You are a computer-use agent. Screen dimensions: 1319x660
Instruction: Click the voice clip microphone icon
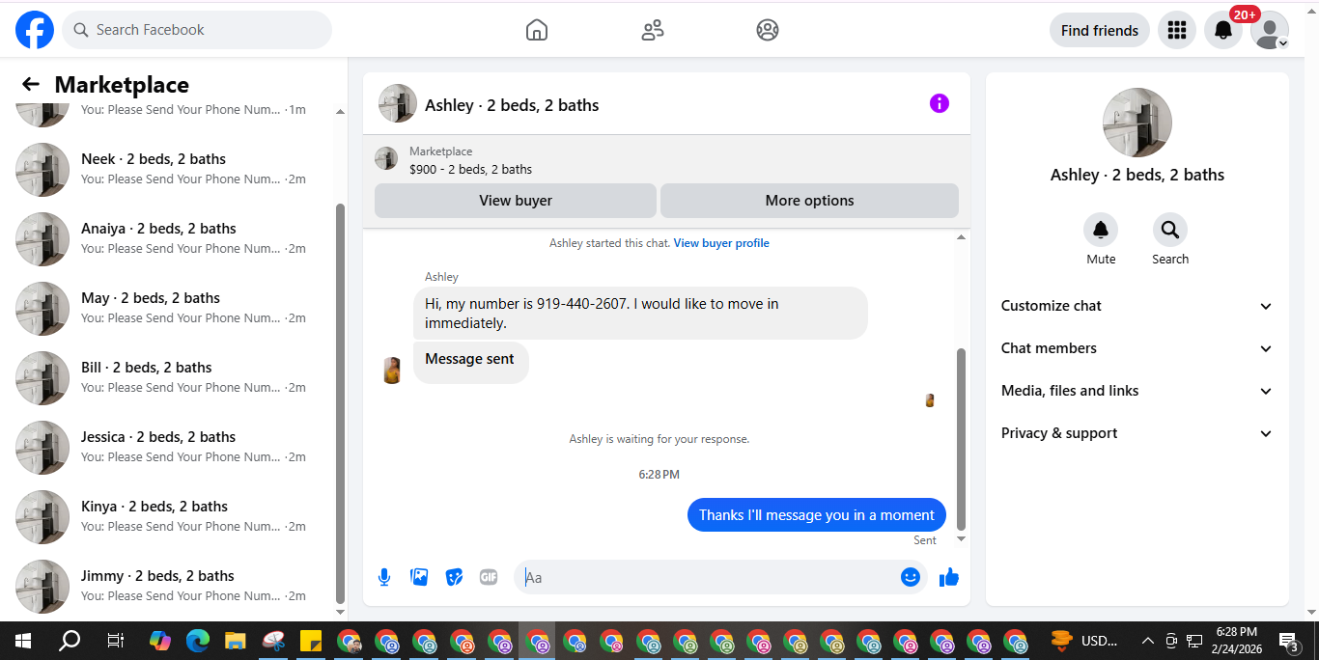point(384,577)
